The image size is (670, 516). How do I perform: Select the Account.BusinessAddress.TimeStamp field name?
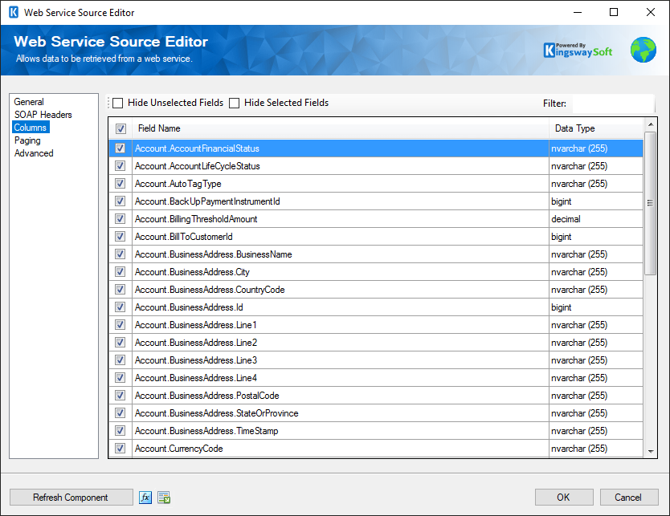[x=206, y=431]
